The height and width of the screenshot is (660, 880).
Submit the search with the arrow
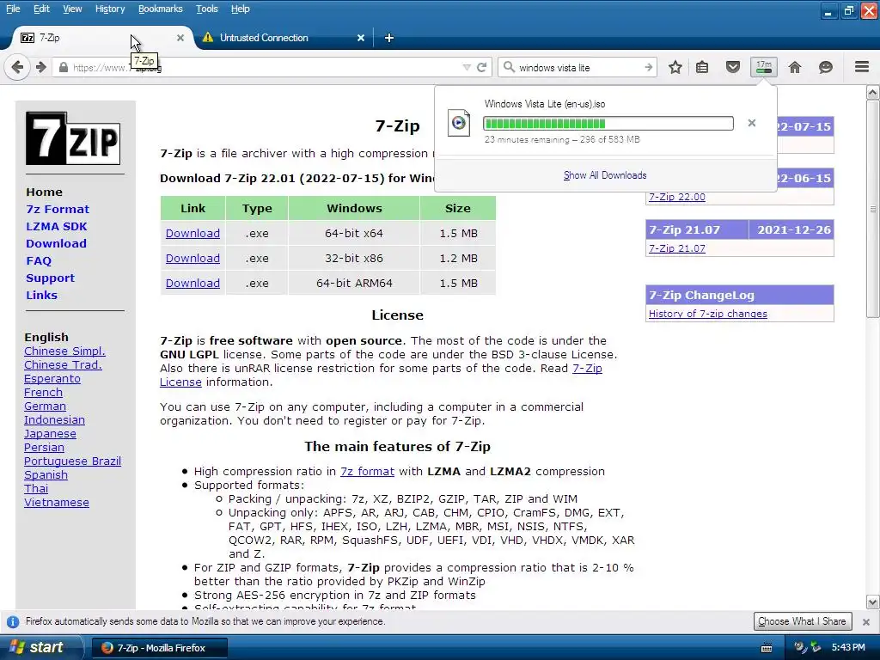(x=648, y=67)
